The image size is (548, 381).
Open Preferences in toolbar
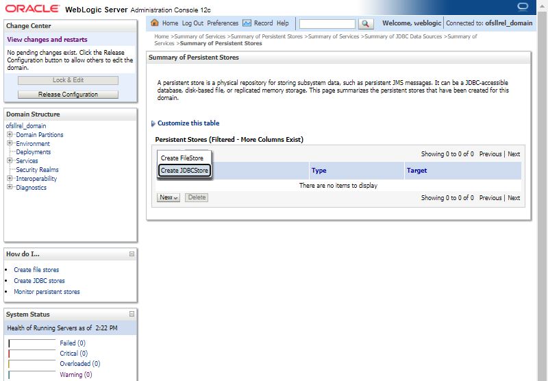coord(223,23)
